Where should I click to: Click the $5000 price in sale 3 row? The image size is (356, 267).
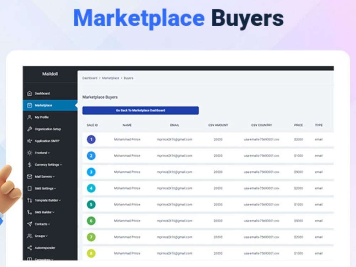click(299, 172)
